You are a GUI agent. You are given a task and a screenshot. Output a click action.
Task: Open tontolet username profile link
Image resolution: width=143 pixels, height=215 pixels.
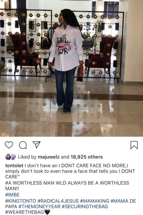14,165
